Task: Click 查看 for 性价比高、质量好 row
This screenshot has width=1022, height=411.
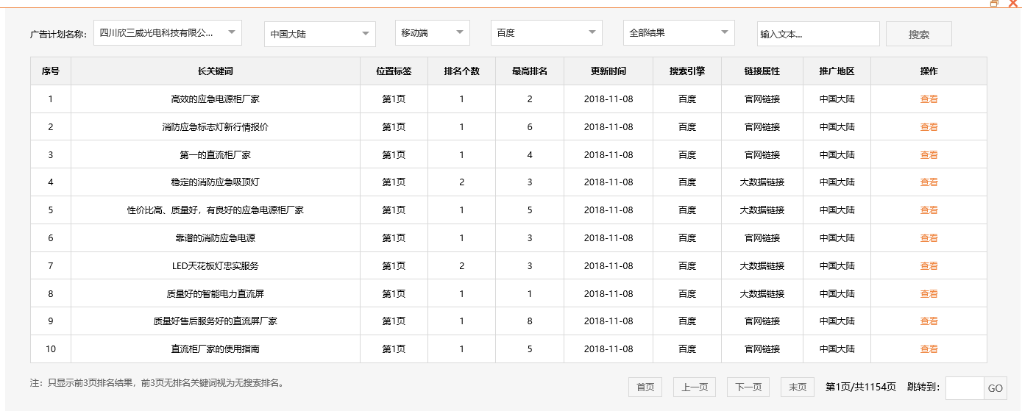Action: pyautogui.click(x=929, y=210)
